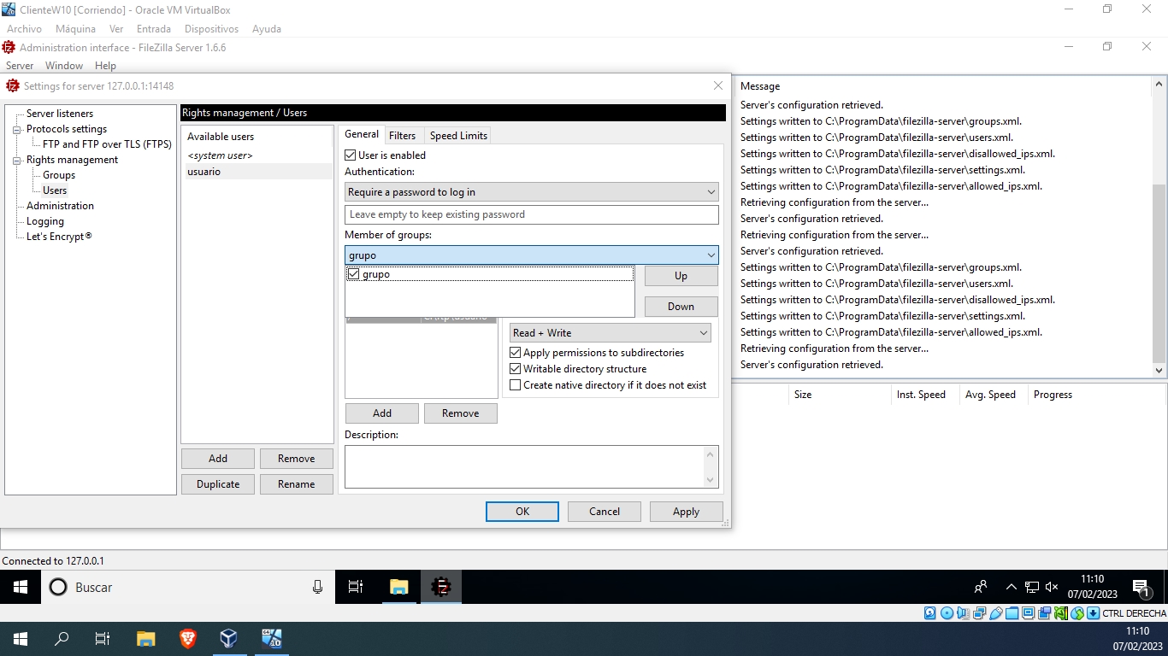
Task: Click VirtualBox audio status icon
Action: point(963,613)
